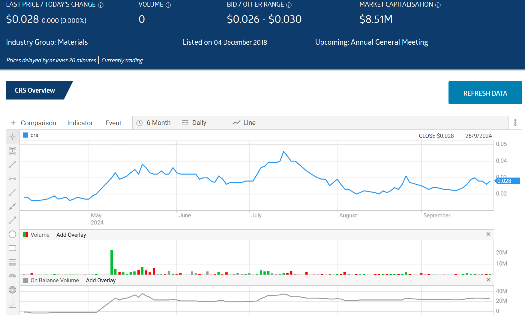Close the On Balance Volume panel
The width and height of the screenshot is (525, 315).
(x=488, y=280)
